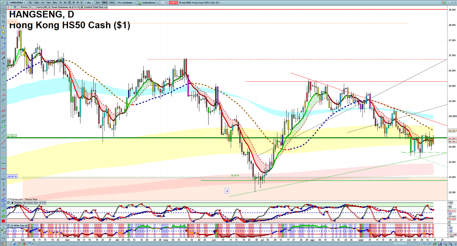Open the HANGSENG instrument dropdown
This screenshot has width=457, height=246.
click(17, 3)
